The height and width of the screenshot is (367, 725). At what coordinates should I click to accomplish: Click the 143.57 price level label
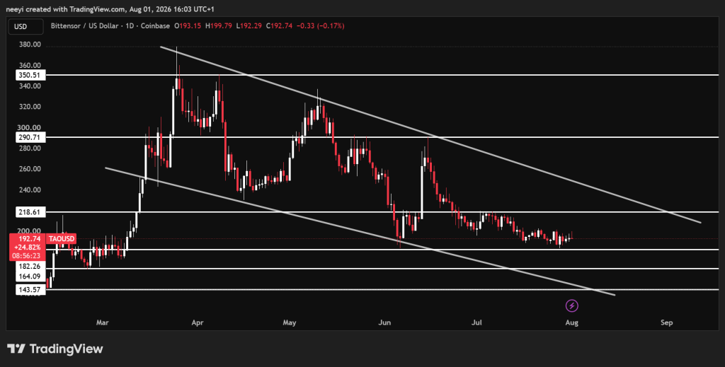tap(30, 290)
